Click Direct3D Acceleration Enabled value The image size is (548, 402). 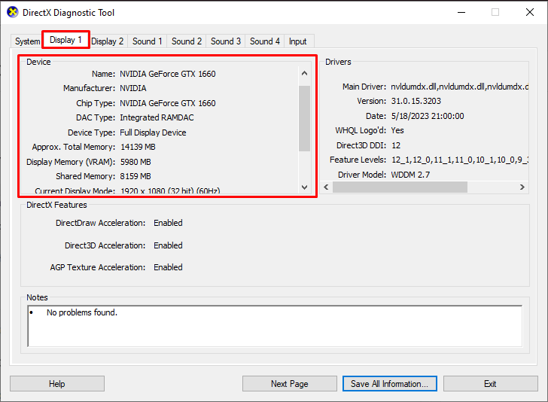(168, 245)
